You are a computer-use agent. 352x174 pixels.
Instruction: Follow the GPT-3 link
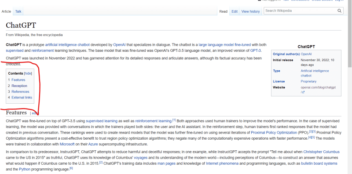(256, 51)
